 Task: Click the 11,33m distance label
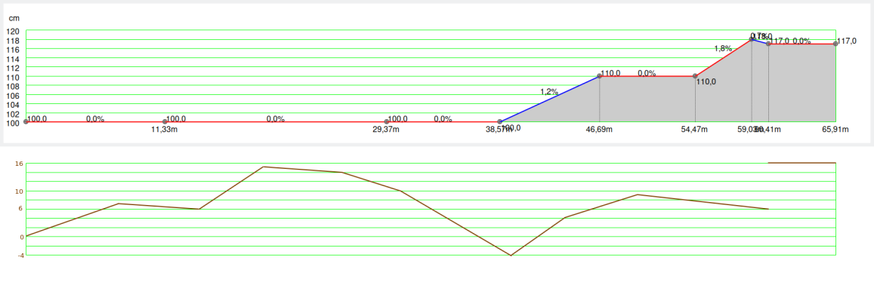click(x=165, y=130)
